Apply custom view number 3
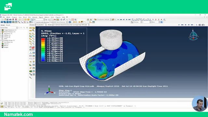The image size is (208, 117). (159, 19)
